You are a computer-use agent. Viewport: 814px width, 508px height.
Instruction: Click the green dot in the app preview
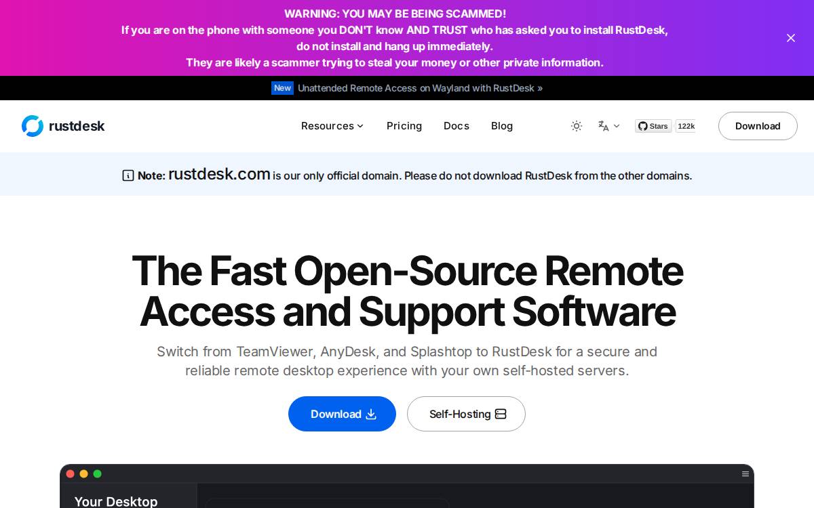click(97, 474)
